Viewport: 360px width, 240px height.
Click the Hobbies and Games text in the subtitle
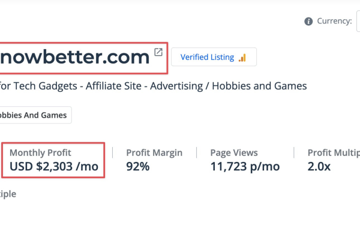click(x=259, y=86)
